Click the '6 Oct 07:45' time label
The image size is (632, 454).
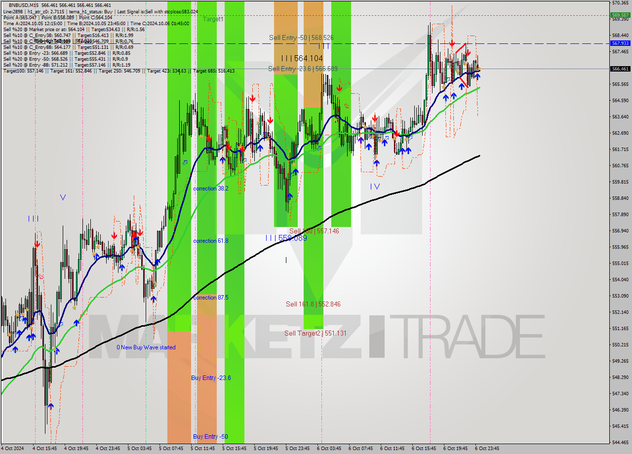pyautogui.click(x=360, y=449)
